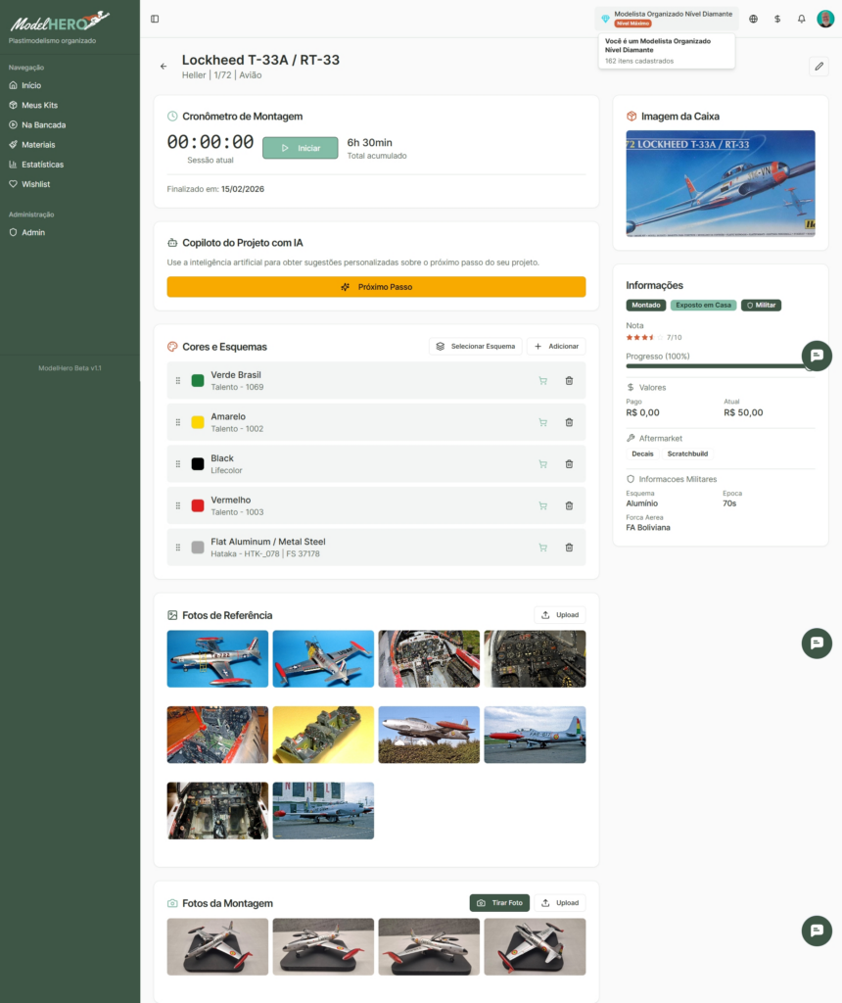Open Selecionar Esquema selector
The height and width of the screenshot is (1003, 842).
point(475,347)
